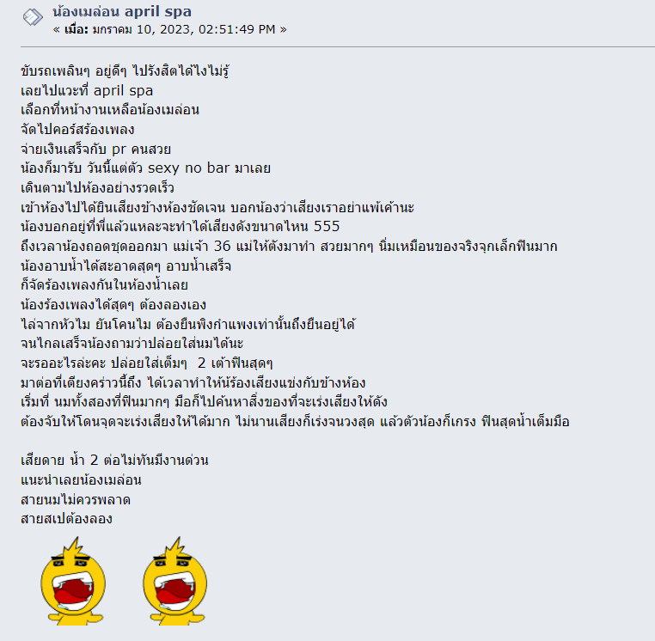Click the number '555' at the line end
The width and height of the screenshot is (655, 641).
327,226
